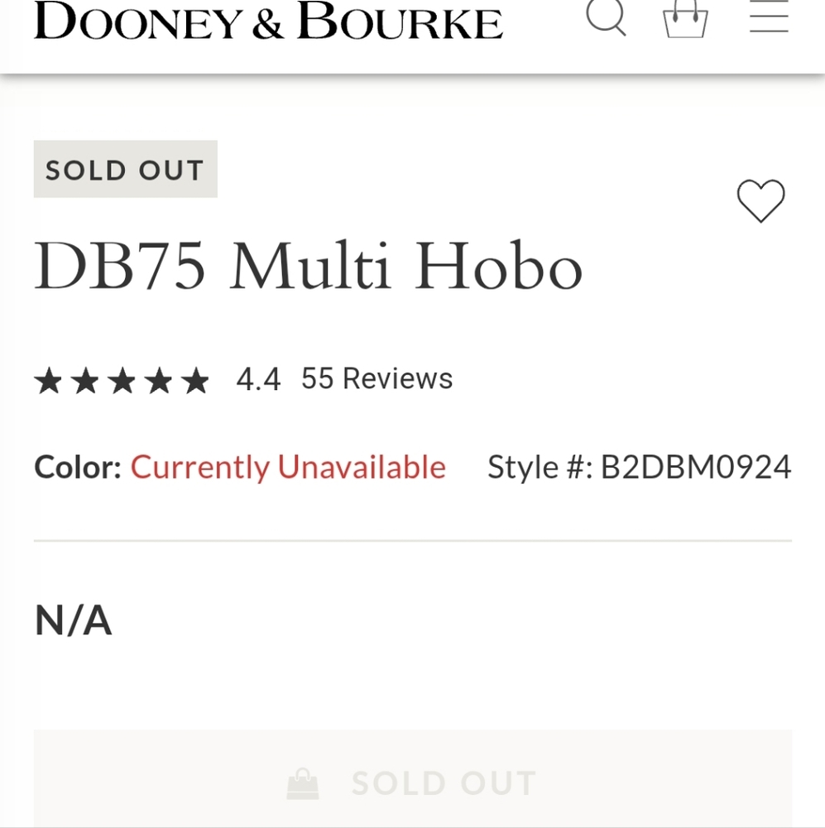This screenshot has width=825, height=828.
Task: Click the Sold Out button
Action: pyautogui.click(x=412, y=782)
